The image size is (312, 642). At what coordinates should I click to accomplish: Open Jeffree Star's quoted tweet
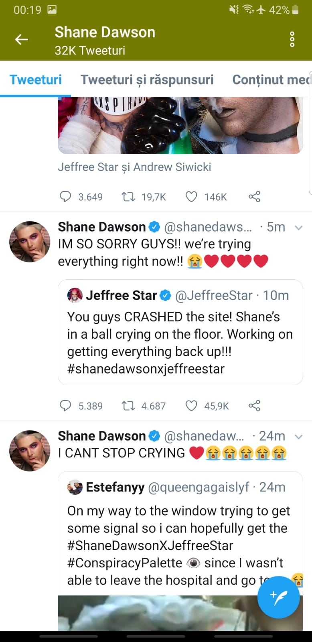click(180, 333)
